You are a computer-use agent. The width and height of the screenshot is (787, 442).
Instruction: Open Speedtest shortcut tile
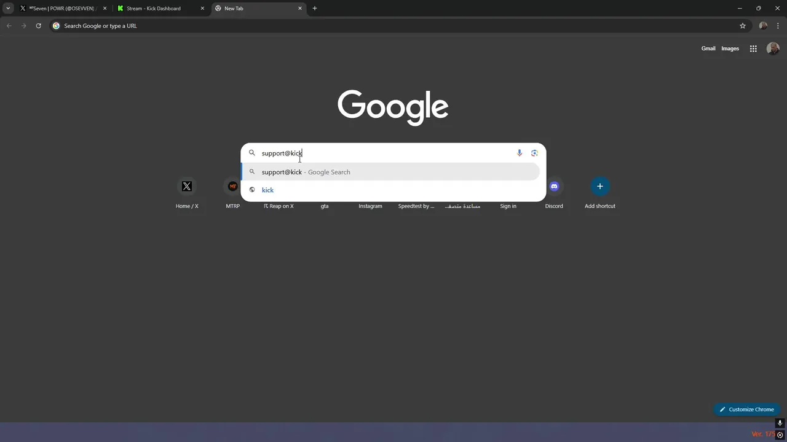click(416, 206)
